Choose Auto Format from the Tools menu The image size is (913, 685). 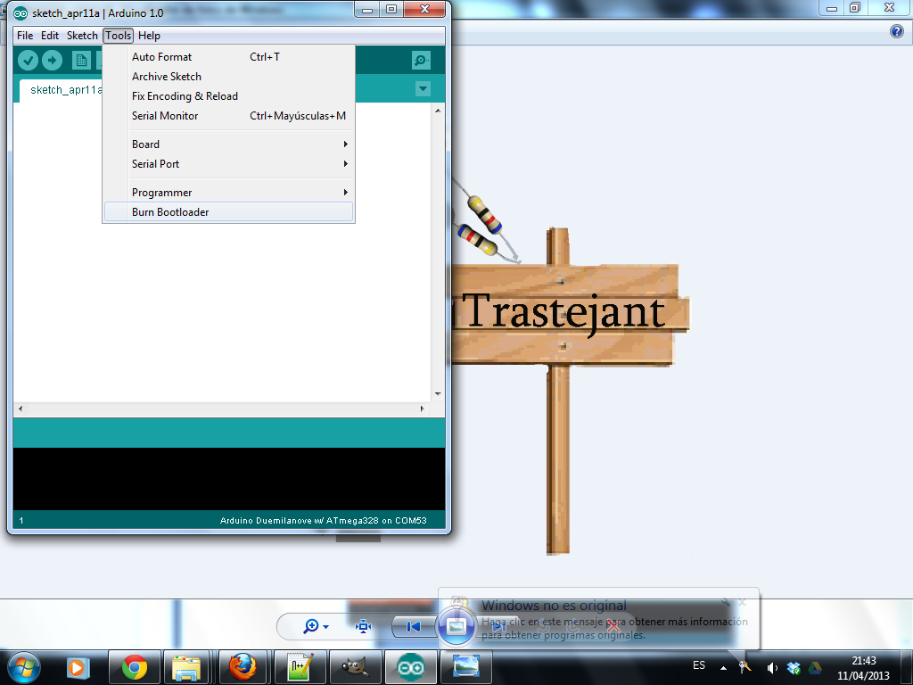point(228,57)
